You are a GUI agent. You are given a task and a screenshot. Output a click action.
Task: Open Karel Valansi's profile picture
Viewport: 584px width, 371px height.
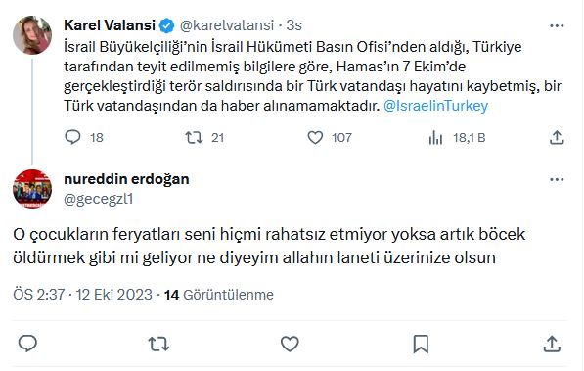coord(32,35)
